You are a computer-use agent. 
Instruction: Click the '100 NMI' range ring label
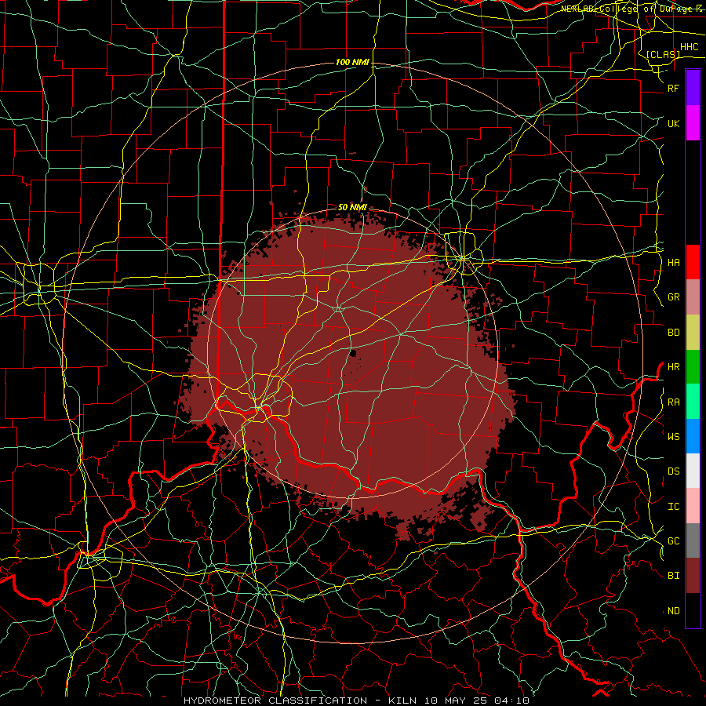pos(352,62)
